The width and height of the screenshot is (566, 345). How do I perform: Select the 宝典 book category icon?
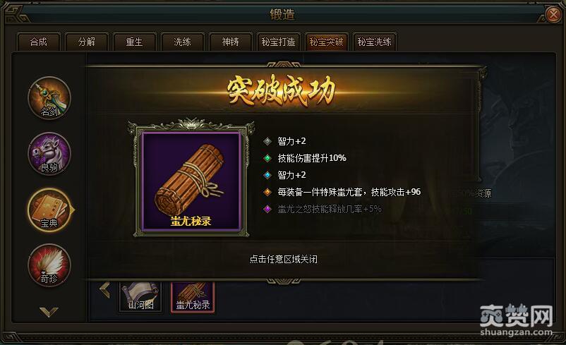click(49, 210)
